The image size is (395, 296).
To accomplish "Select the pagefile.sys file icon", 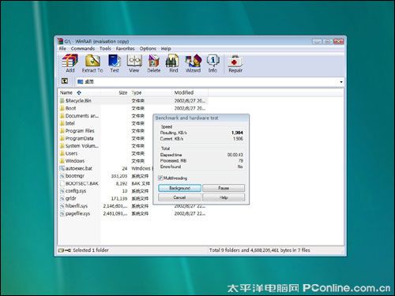I will coord(62,213).
